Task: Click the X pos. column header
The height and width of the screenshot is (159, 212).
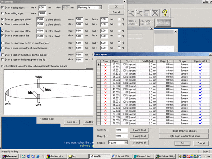Action: pyautogui.click(x=115, y=61)
